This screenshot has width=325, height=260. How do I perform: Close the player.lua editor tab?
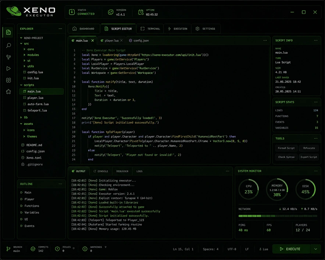point(121,40)
